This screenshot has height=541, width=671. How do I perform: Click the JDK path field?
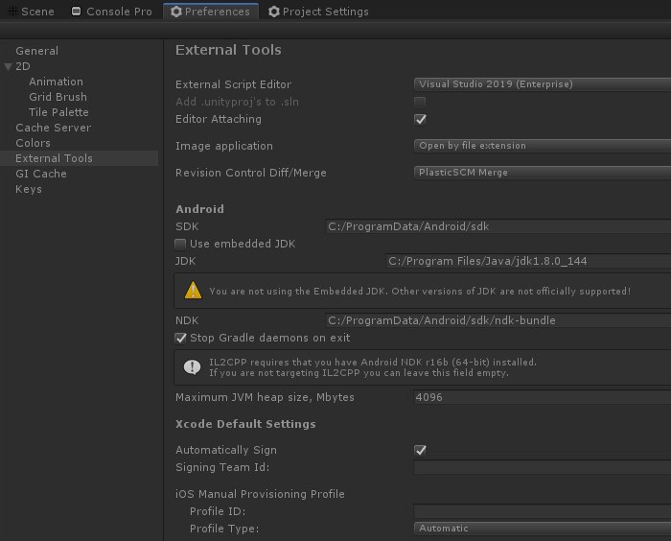528,261
